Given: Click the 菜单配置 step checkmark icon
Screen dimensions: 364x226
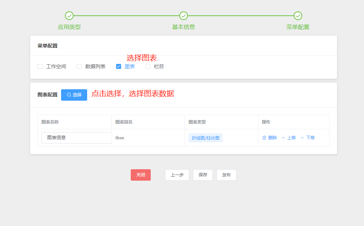Looking at the screenshot, I should 298,16.
